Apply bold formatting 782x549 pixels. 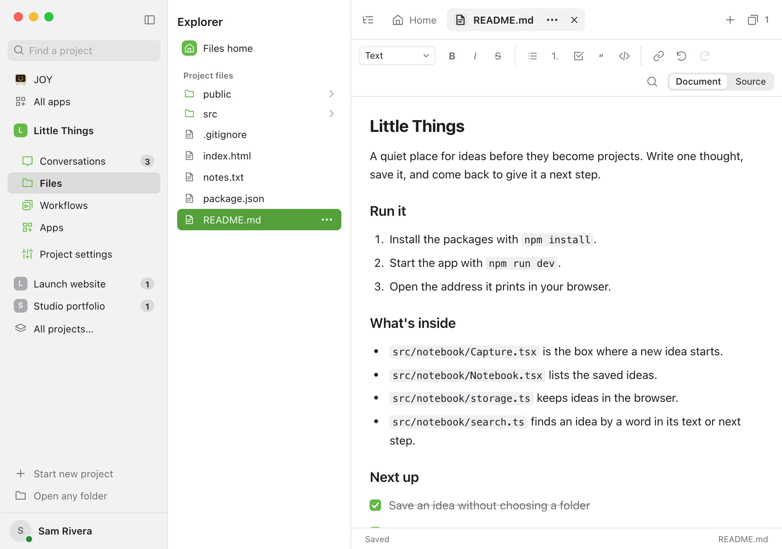click(452, 56)
